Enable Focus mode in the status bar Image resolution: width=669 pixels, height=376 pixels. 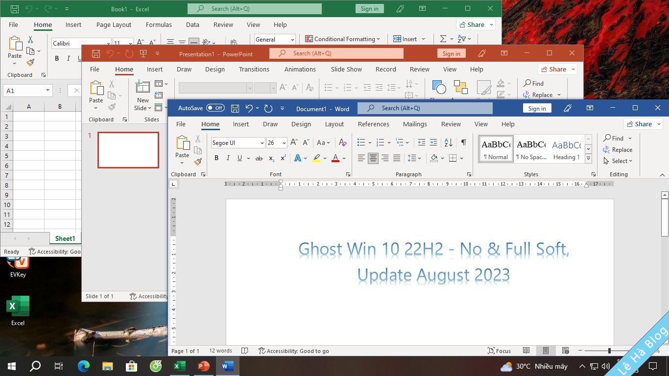tap(500, 351)
